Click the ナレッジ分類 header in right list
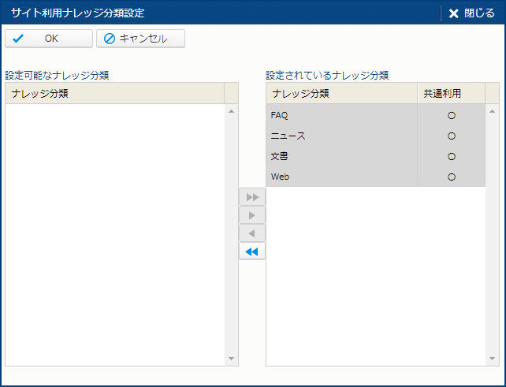506x387 pixels. tap(341, 94)
